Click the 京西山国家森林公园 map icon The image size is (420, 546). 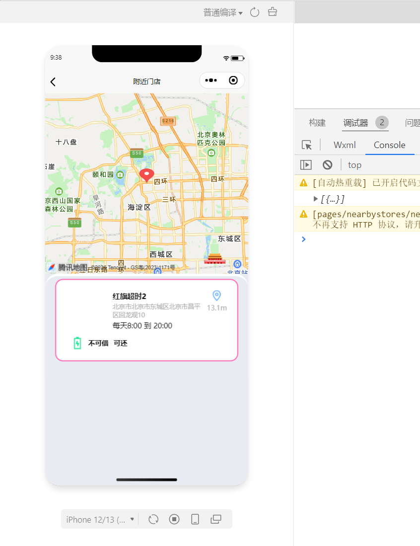tap(59, 191)
